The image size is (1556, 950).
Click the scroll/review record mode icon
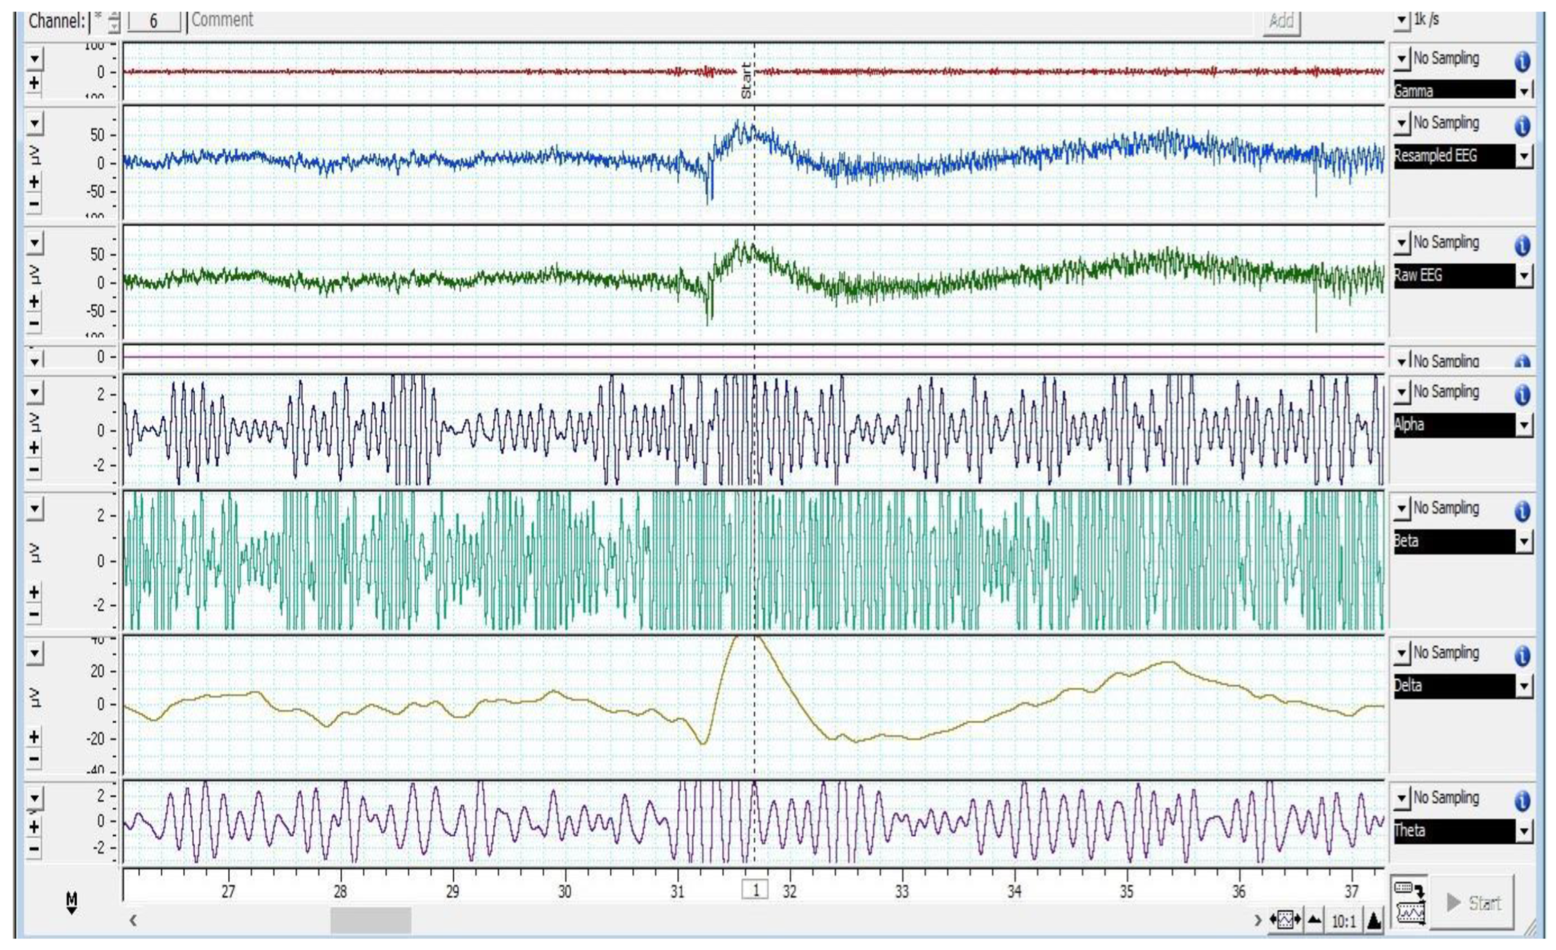(1410, 903)
